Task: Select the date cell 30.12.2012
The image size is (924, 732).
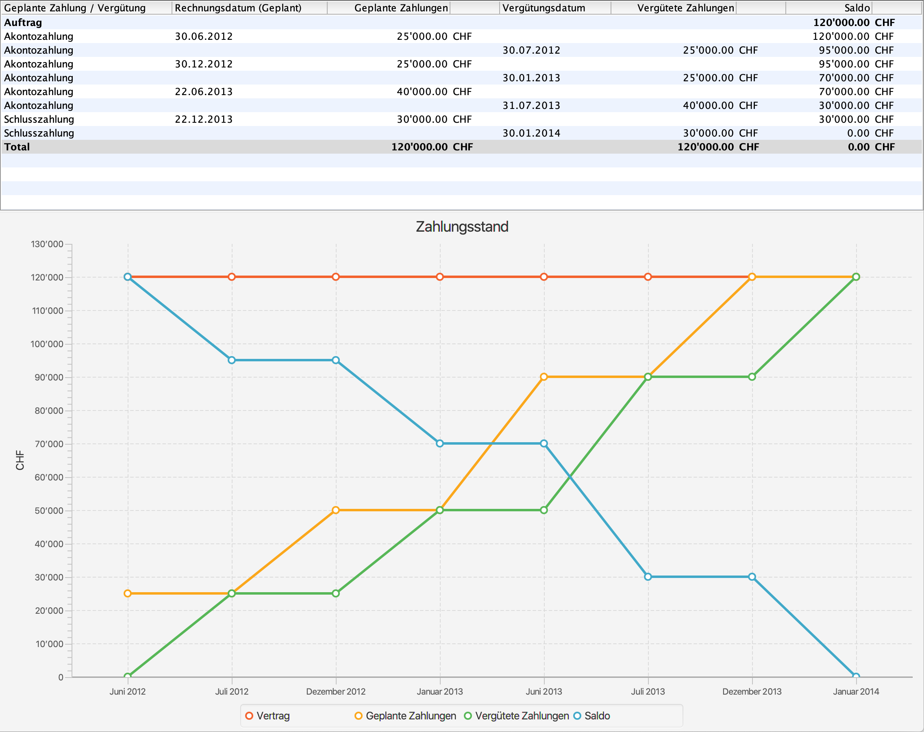Action: [x=204, y=64]
